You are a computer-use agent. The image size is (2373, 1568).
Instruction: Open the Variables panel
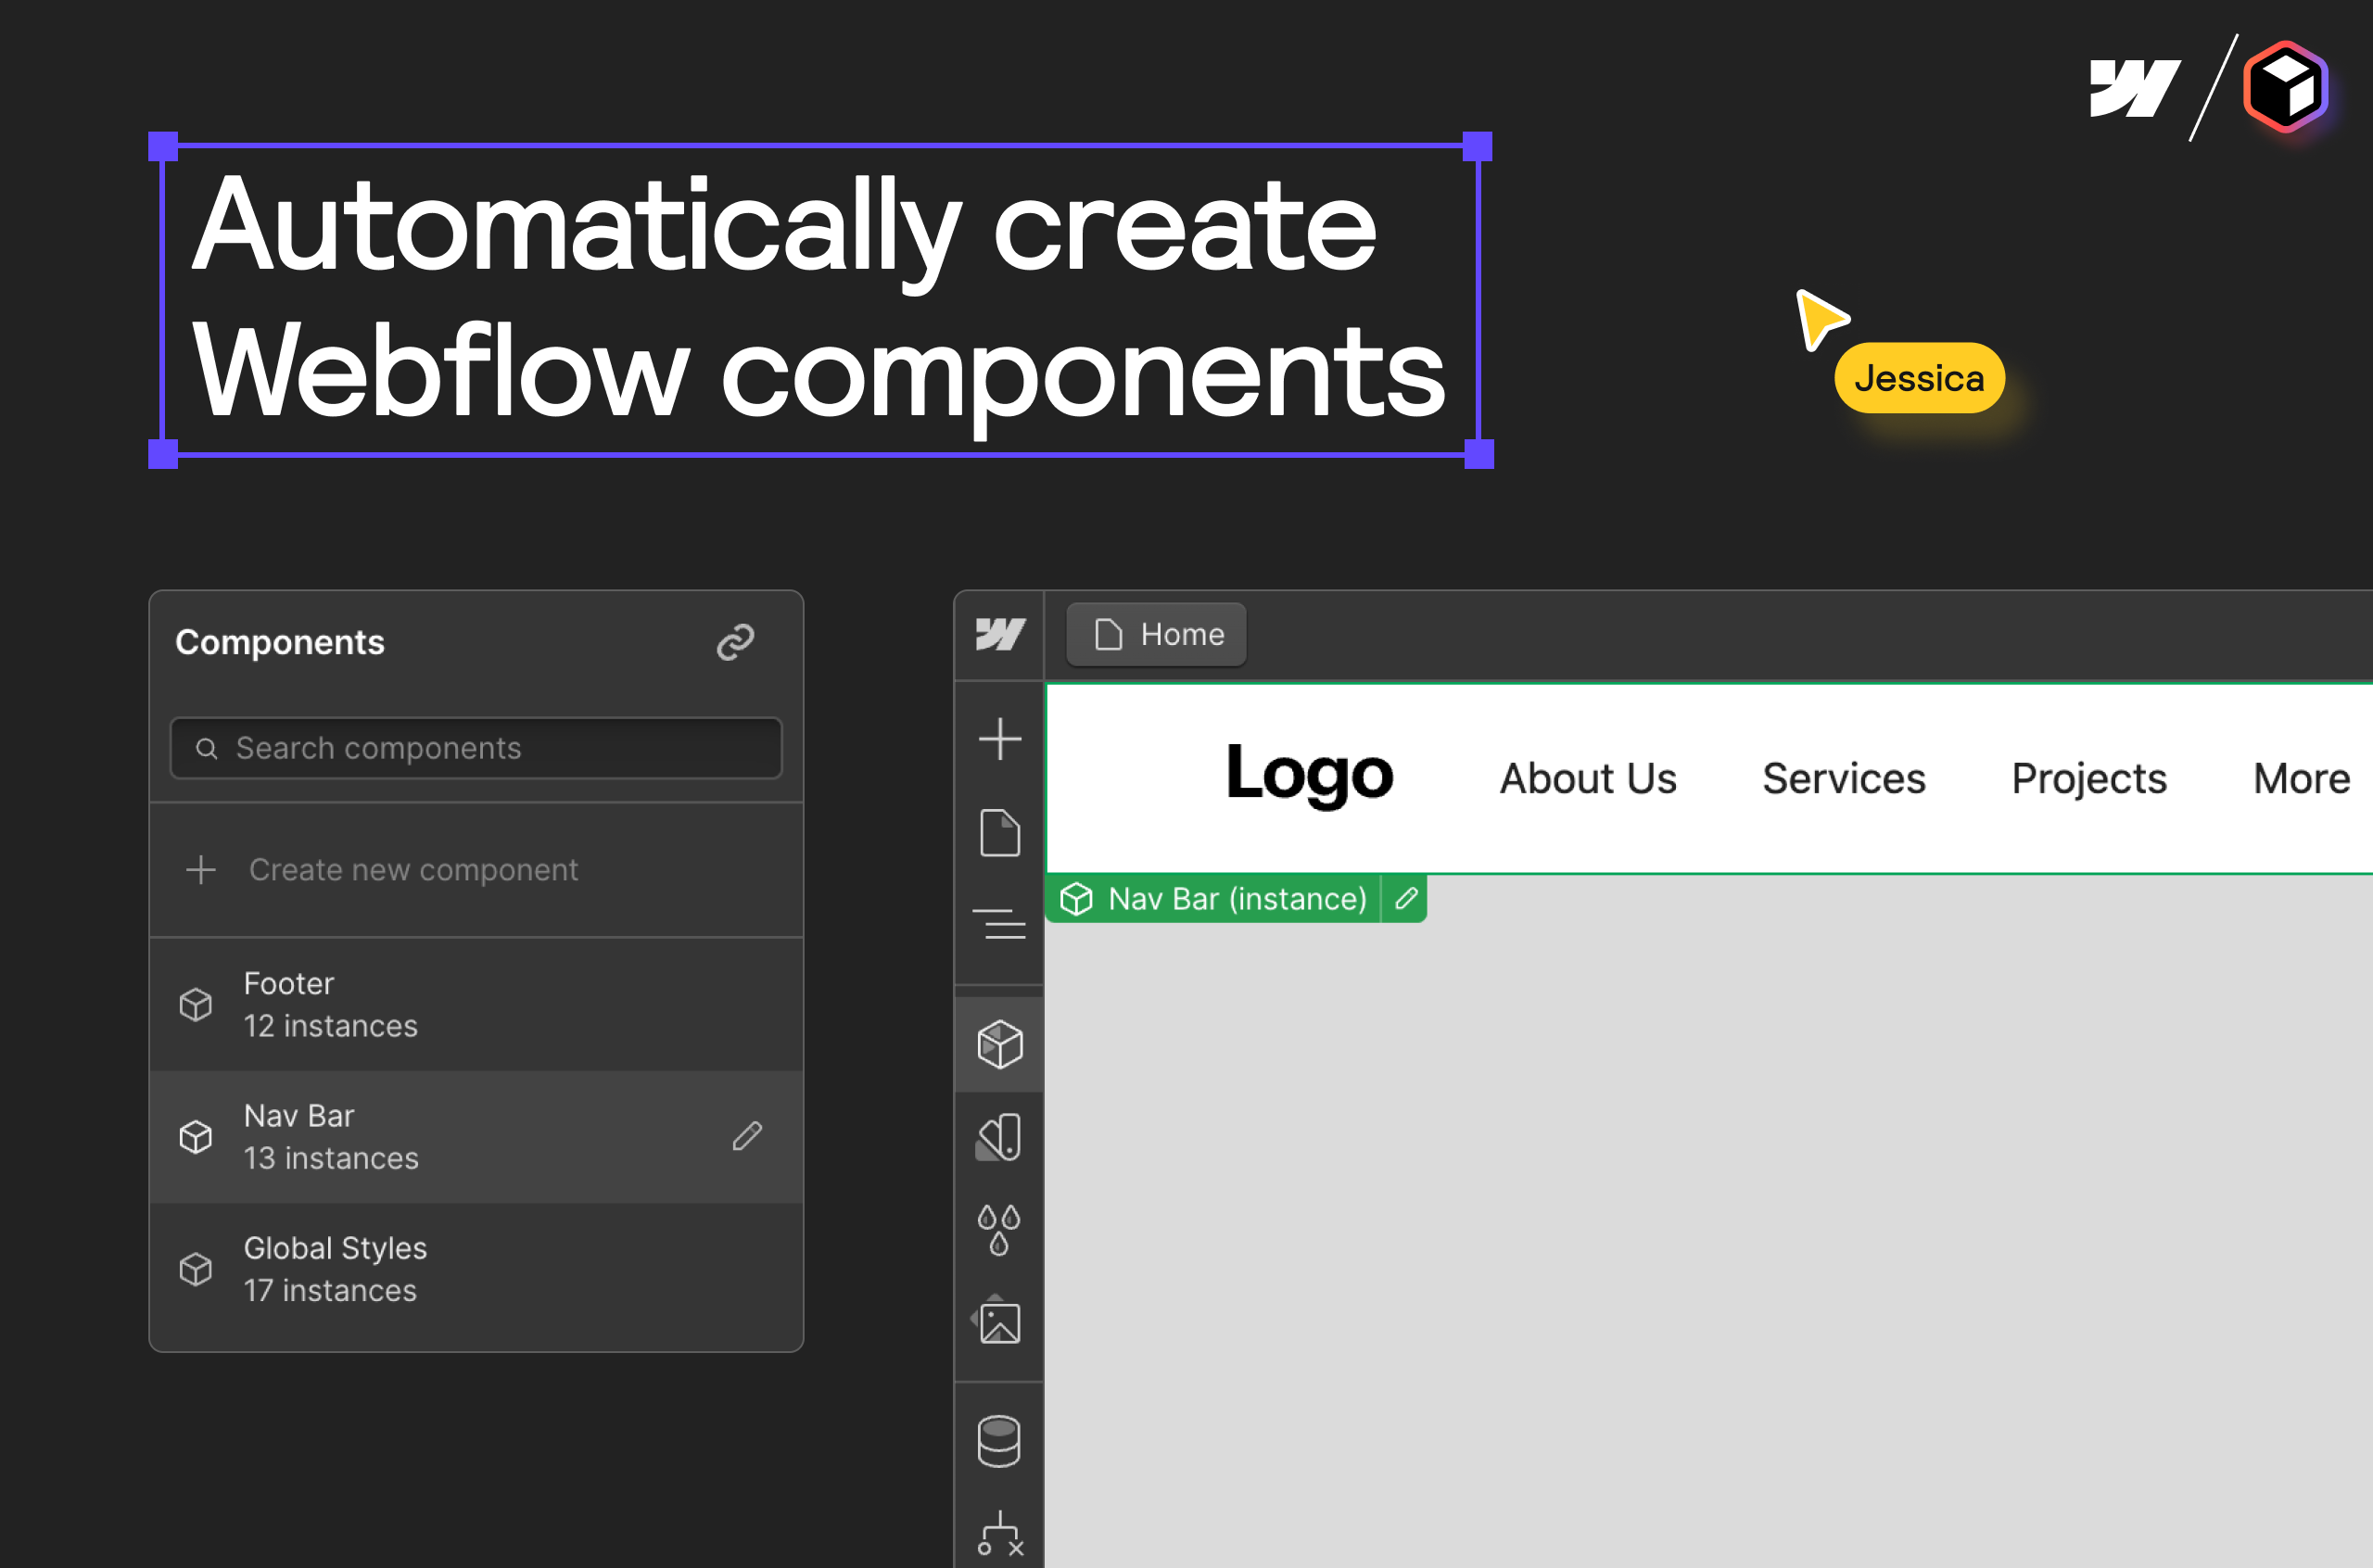coord(1000,1138)
